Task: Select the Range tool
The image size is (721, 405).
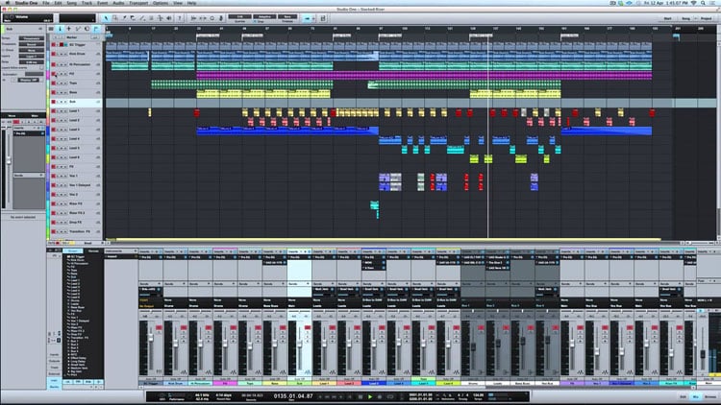Action: click(115, 18)
